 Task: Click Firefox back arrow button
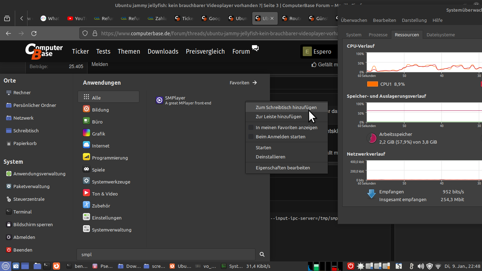[8, 34]
